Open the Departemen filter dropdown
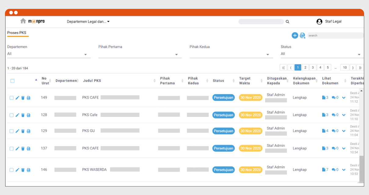This screenshot has width=369, height=195. 49,54
